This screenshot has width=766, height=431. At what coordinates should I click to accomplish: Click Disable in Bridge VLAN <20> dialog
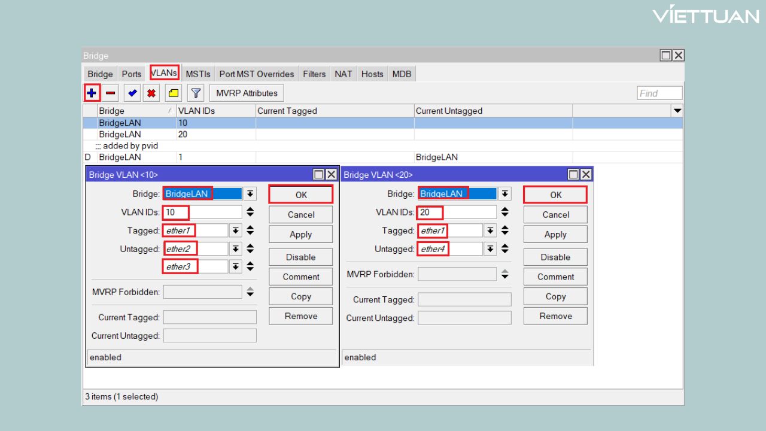(555, 257)
